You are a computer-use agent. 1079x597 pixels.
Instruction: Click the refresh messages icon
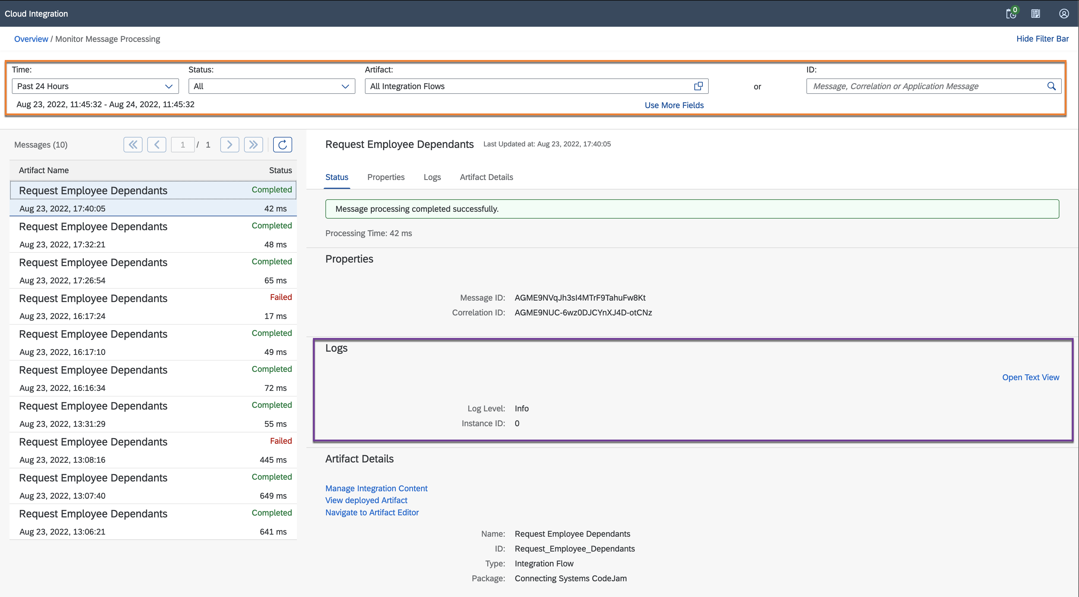click(283, 144)
